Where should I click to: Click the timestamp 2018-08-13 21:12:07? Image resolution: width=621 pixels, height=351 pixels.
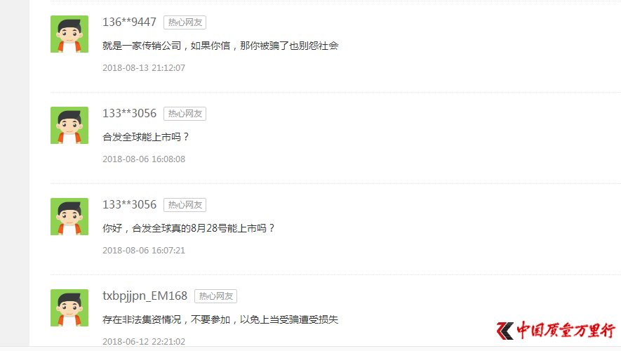(144, 68)
